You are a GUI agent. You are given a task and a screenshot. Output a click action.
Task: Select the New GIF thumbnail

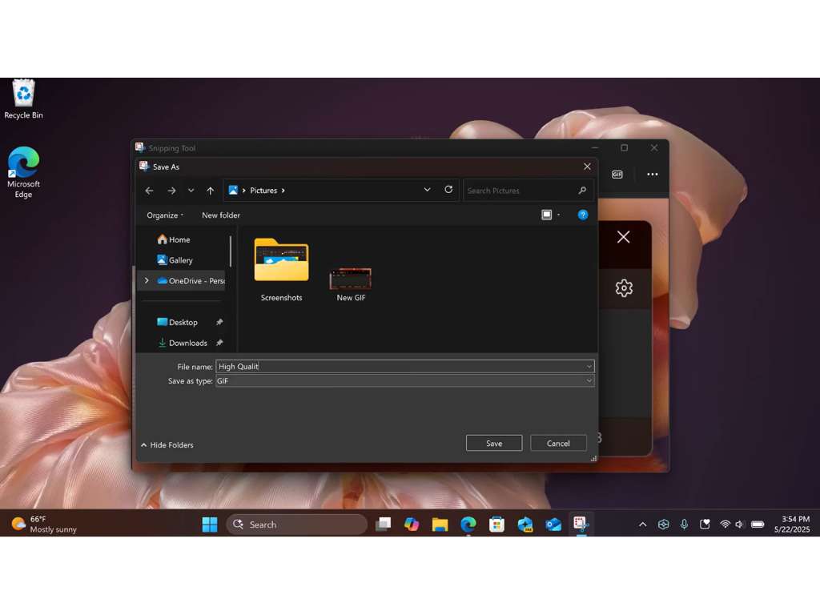tap(350, 279)
